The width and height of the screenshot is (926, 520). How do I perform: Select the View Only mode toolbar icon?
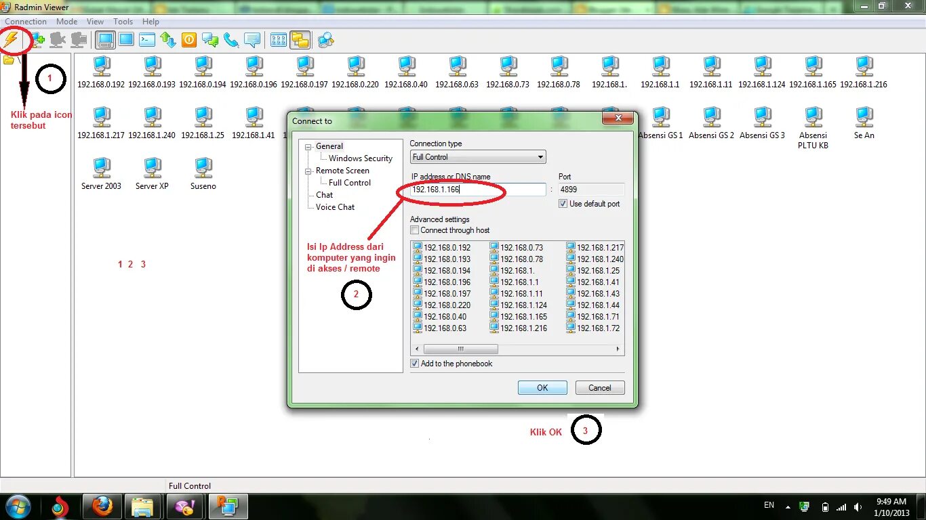point(126,40)
